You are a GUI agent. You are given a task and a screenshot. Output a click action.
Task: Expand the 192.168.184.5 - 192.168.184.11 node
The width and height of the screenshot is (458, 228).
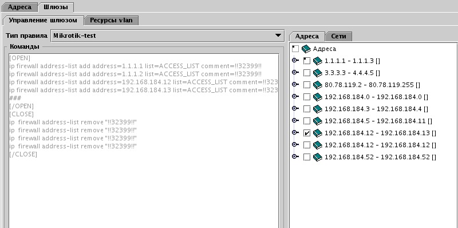pos(295,120)
